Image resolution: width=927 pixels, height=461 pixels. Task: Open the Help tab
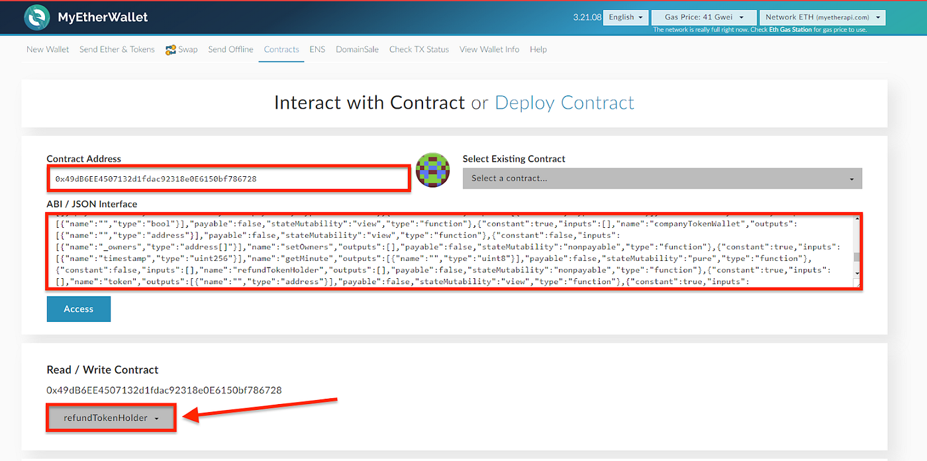point(538,50)
